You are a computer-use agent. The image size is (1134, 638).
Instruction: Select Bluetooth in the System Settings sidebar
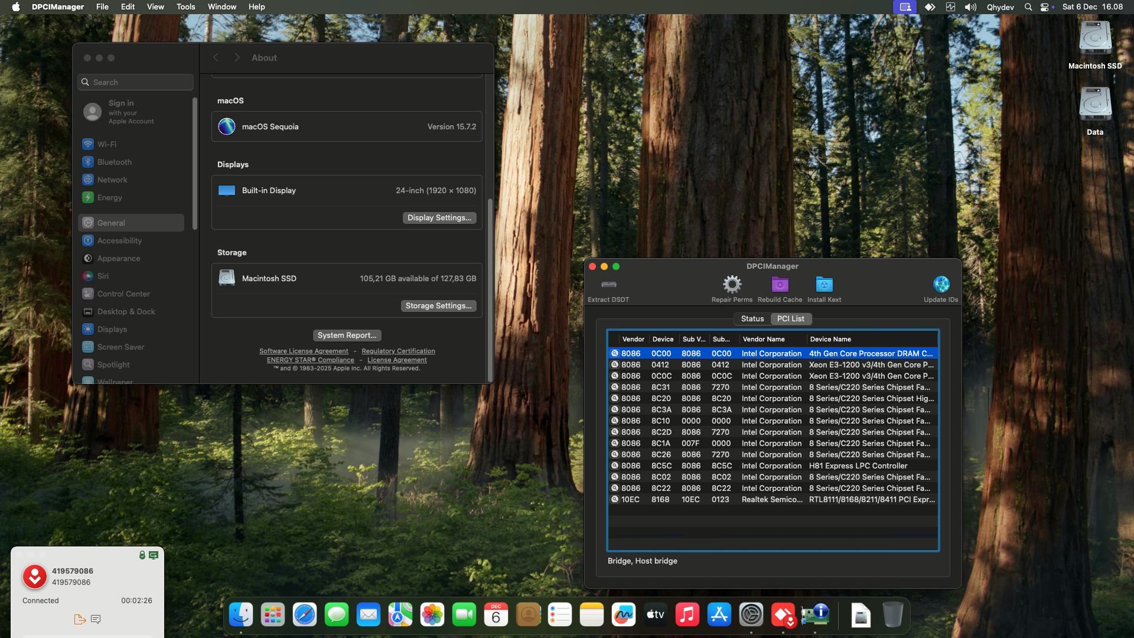coord(115,162)
